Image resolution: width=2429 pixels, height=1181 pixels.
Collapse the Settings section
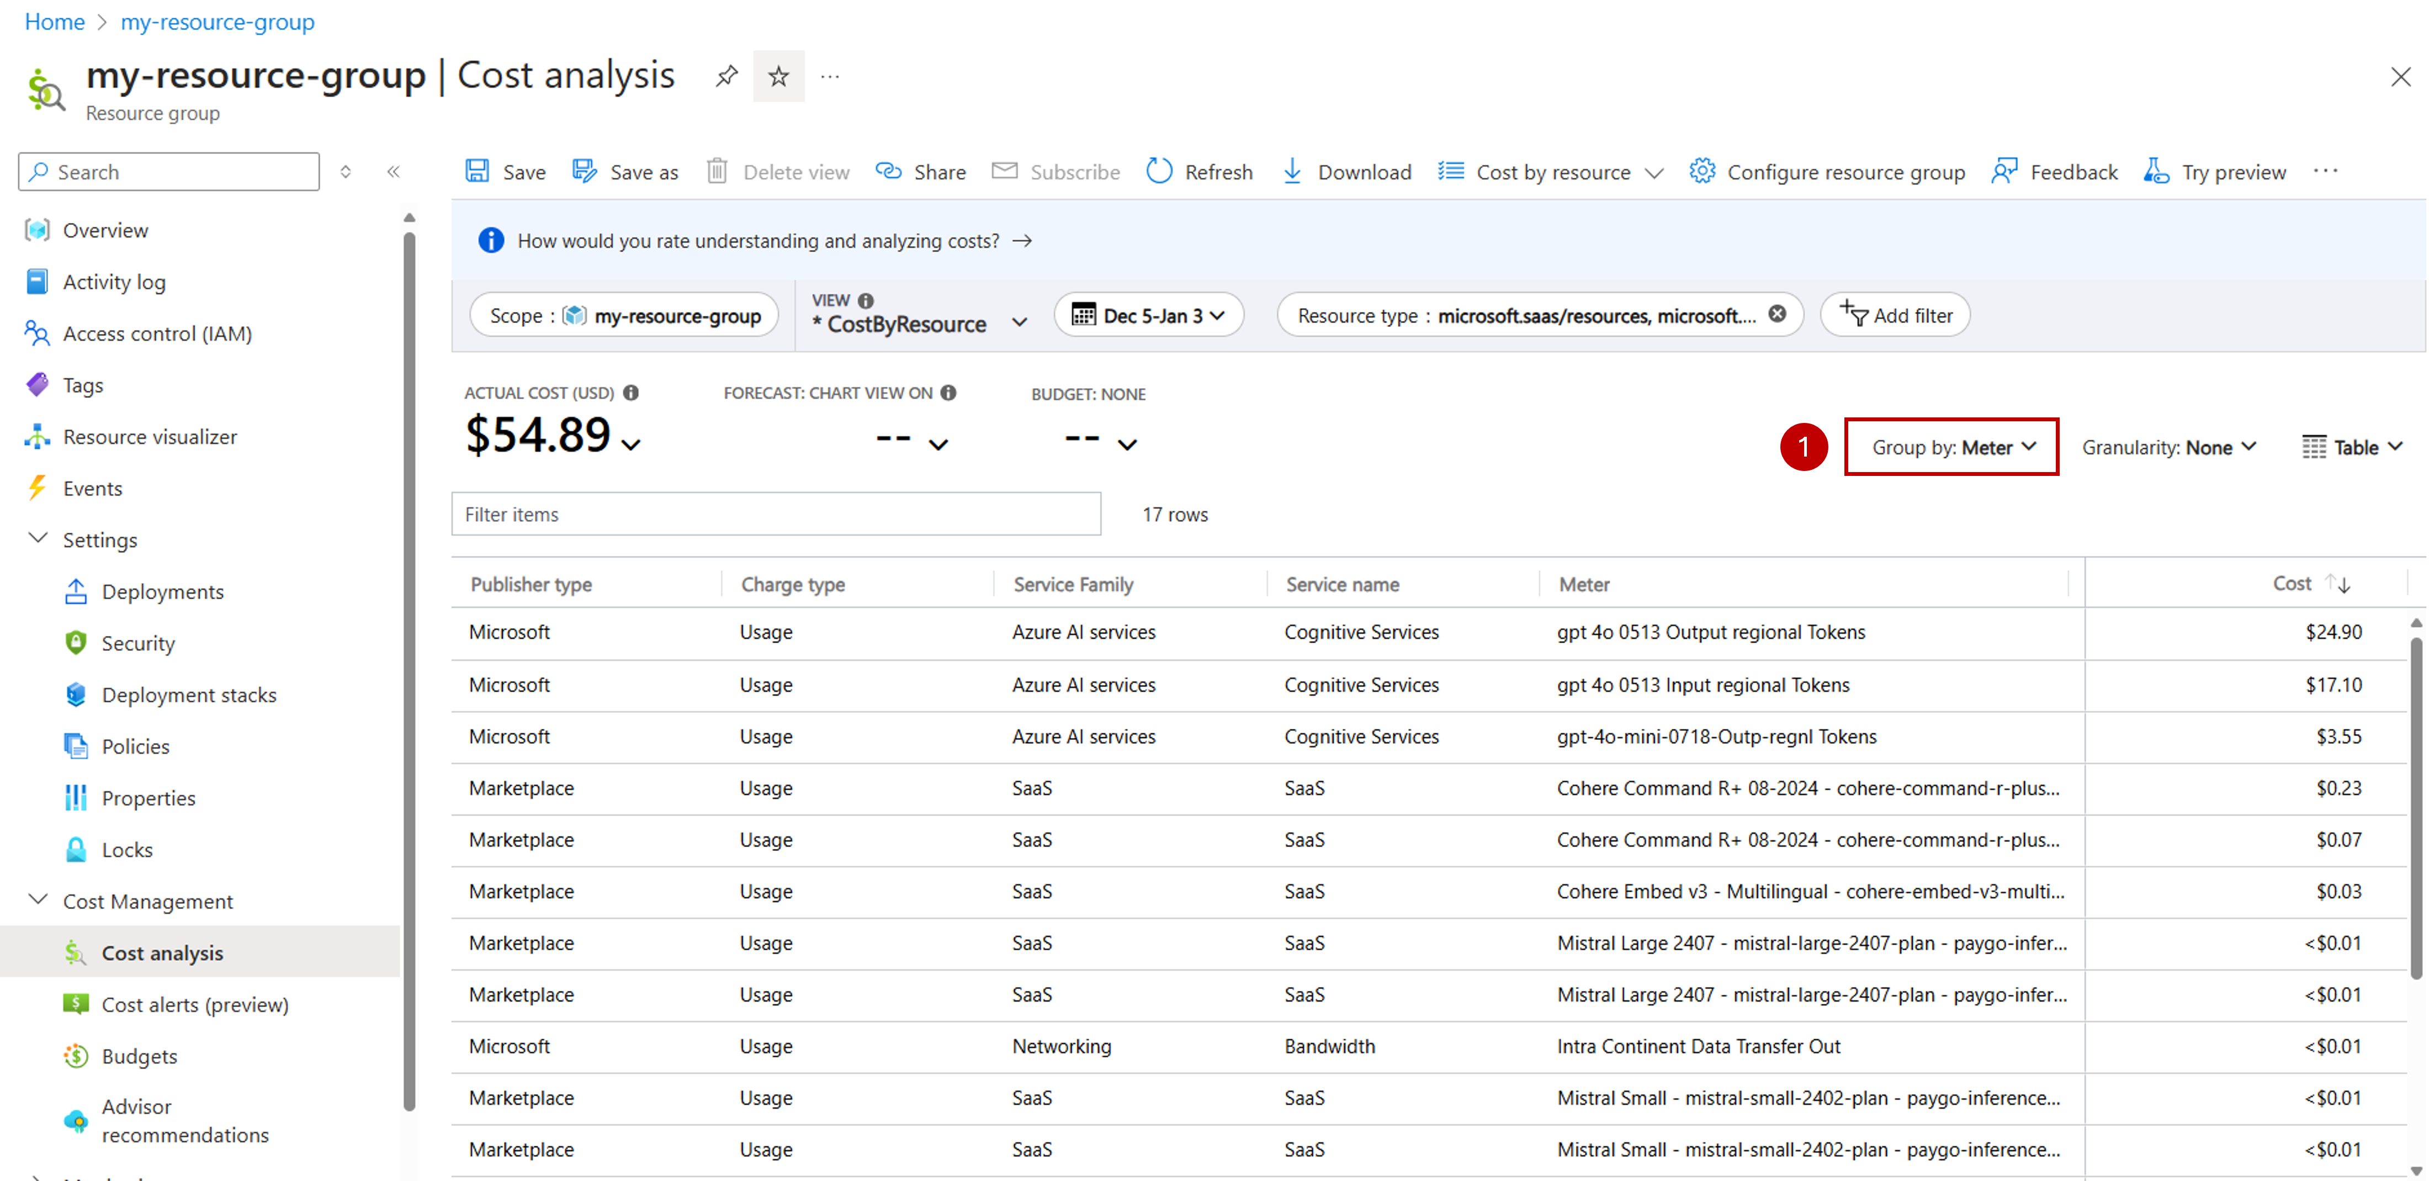(38, 539)
